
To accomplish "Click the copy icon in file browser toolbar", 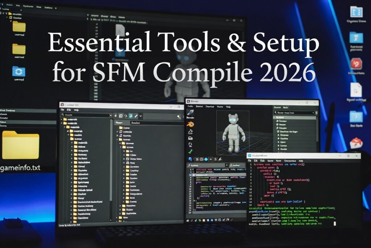I will (126, 116).
